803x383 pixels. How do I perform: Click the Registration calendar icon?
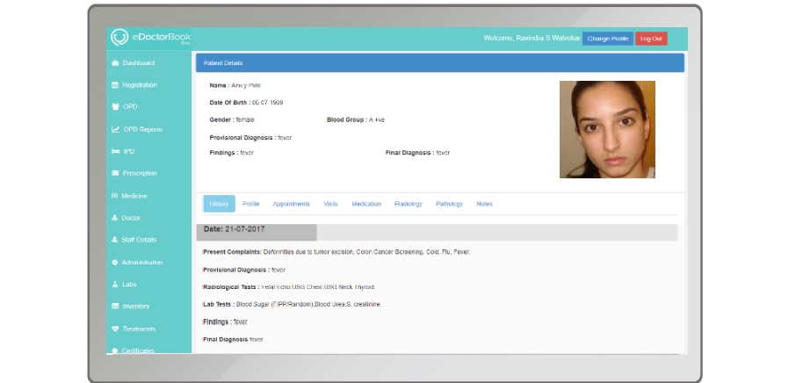115,85
